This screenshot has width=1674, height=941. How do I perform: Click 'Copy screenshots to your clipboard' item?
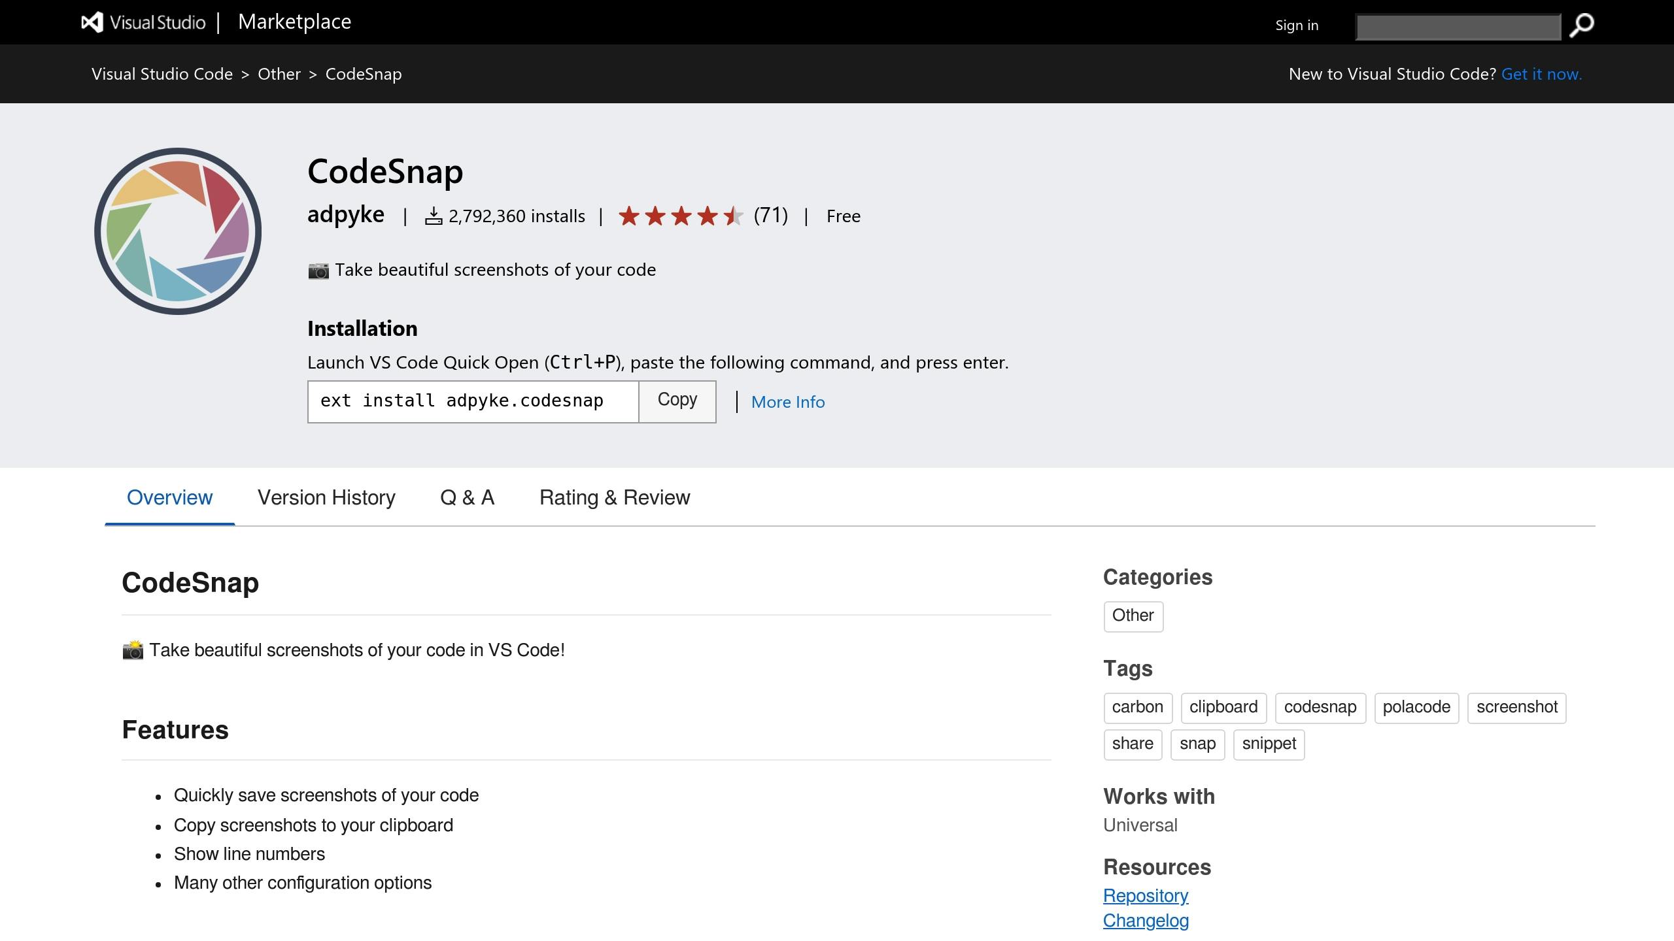coord(313,825)
